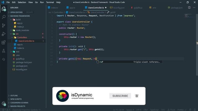Screen dimensions: 198x111
Task: Click the SUBSCRIBE button
Action: click(120, 96)
